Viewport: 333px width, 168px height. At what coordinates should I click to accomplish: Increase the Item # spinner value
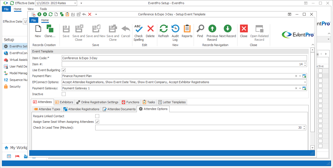click(305, 63)
